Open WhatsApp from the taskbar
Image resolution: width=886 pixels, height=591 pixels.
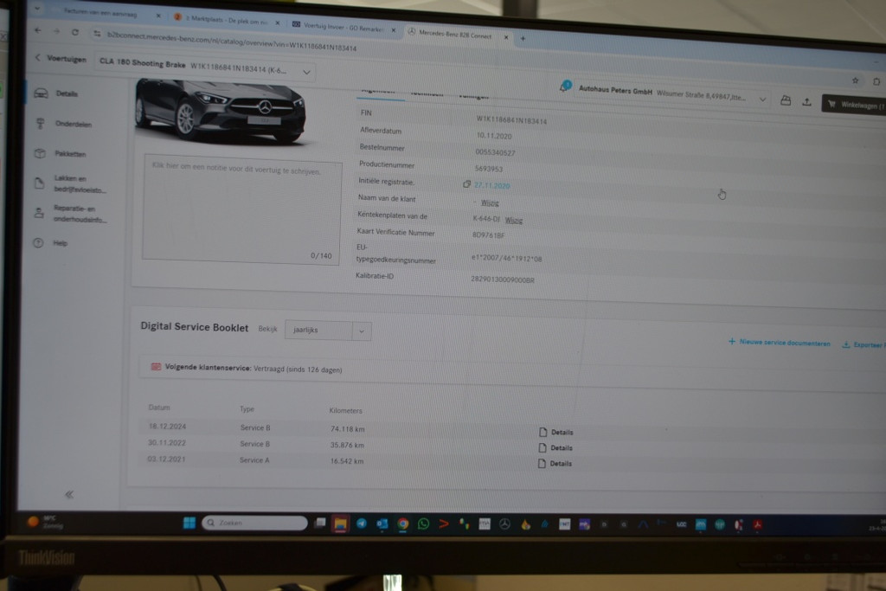click(x=423, y=524)
